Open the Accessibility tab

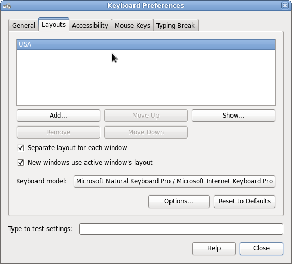click(x=90, y=26)
